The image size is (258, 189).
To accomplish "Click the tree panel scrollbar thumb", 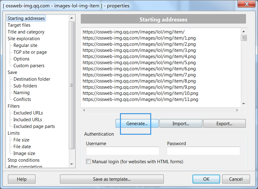I will tap(72, 85).
